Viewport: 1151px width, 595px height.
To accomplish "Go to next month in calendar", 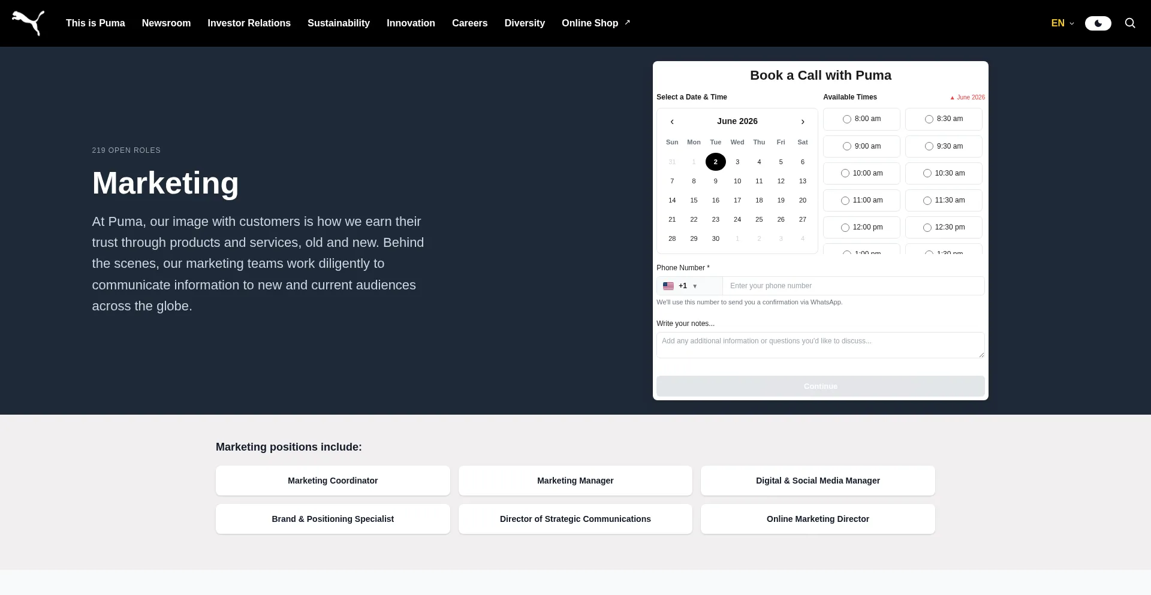I will point(803,122).
